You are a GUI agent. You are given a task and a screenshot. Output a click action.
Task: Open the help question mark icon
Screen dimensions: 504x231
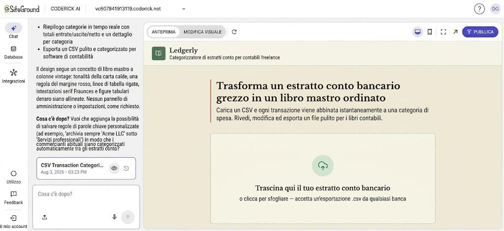click(479, 9)
